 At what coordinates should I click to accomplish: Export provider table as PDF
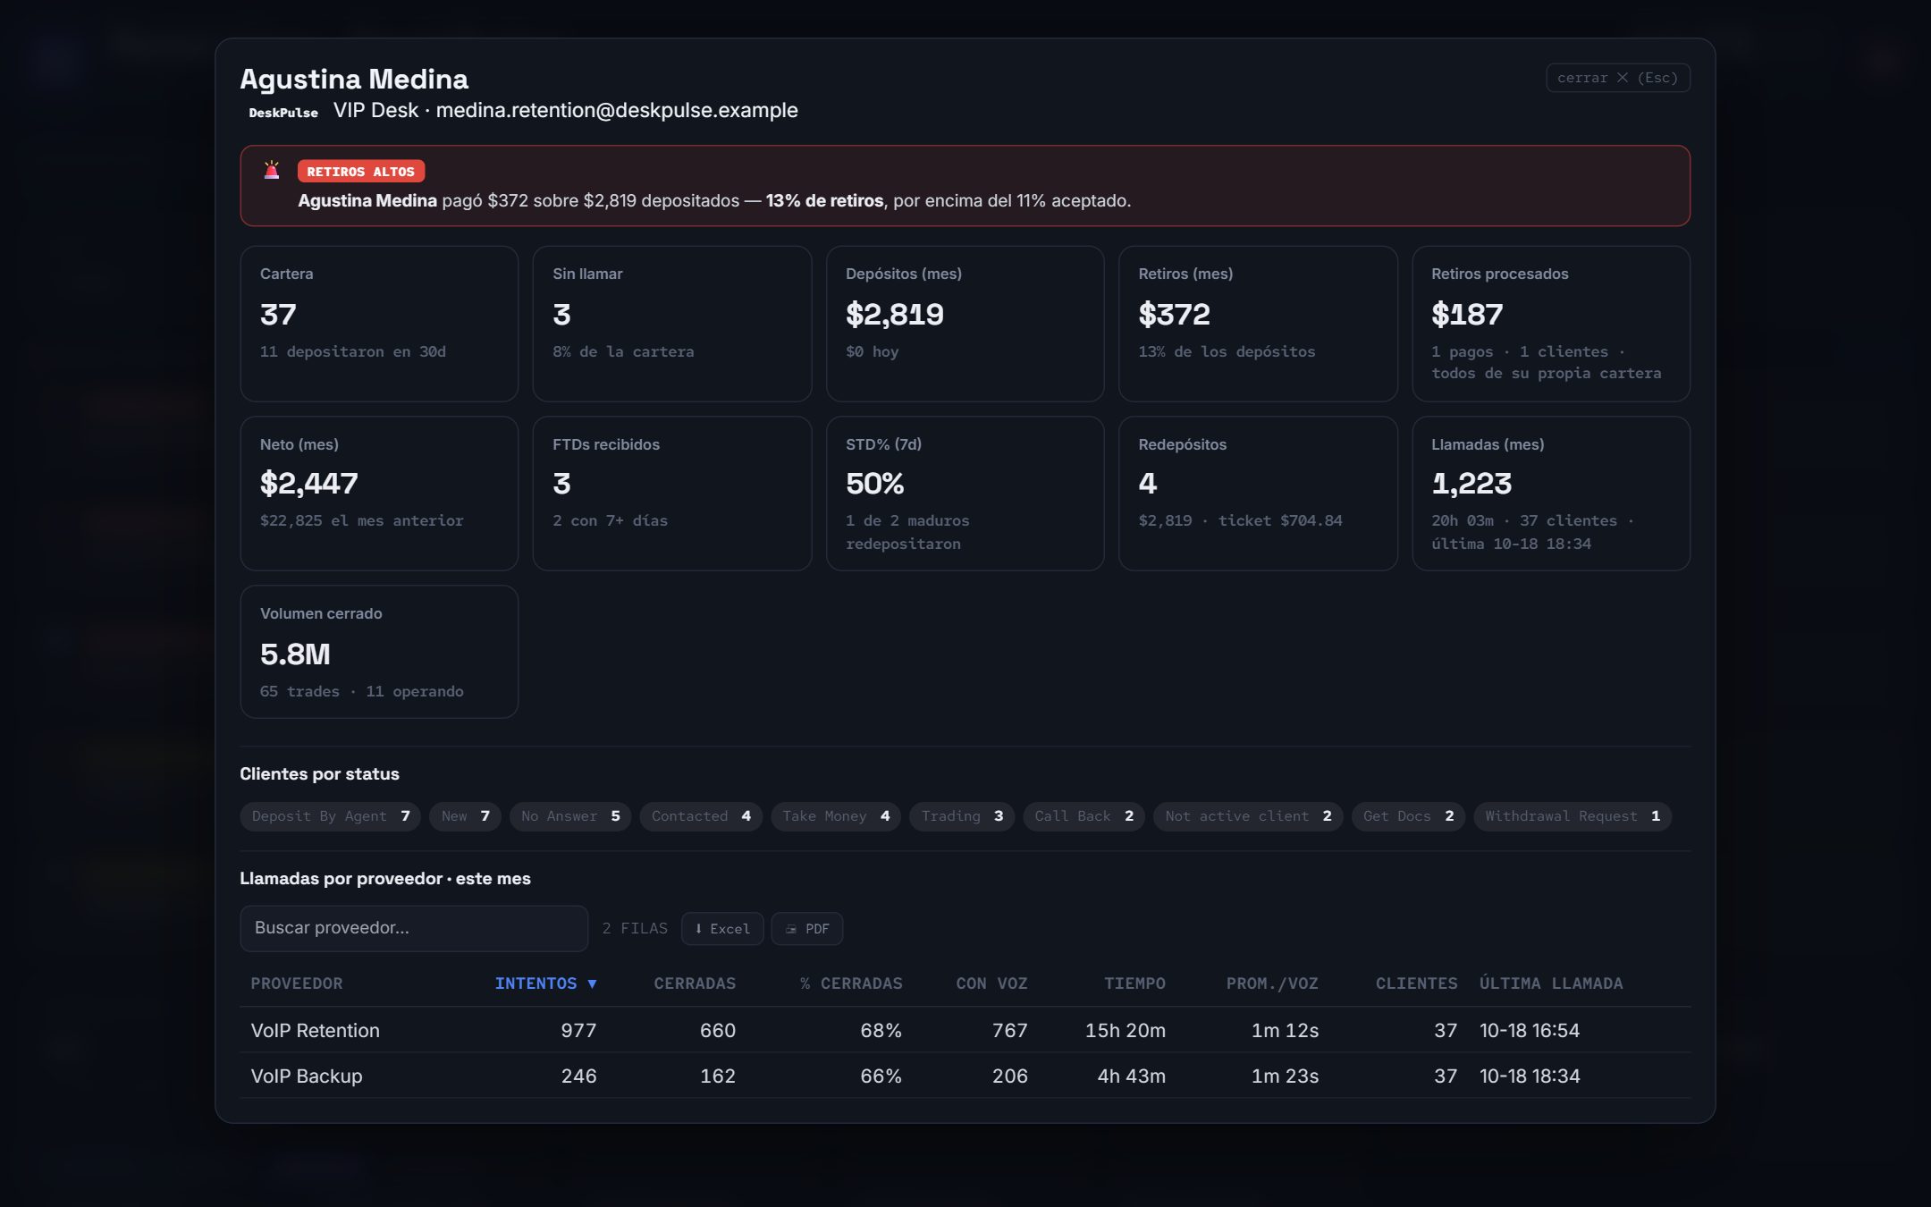806,928
